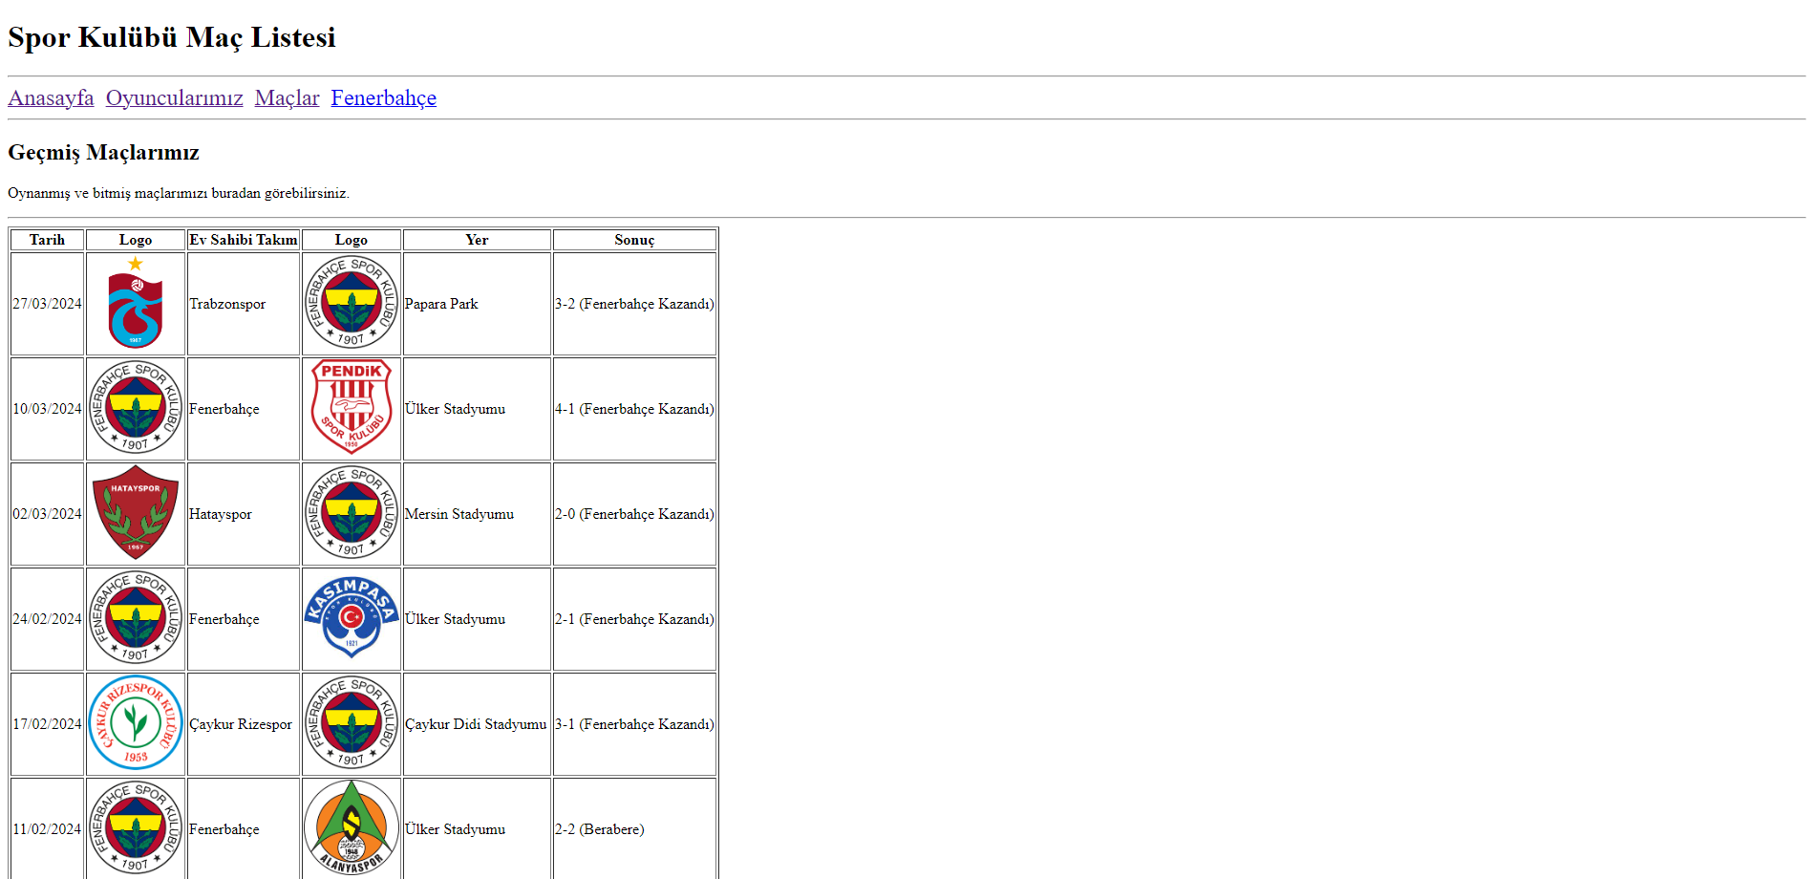This screenshot has width=1813, height=879.
Task: Select the Ev Sahibi Takım column header
Action: [244, 240]
